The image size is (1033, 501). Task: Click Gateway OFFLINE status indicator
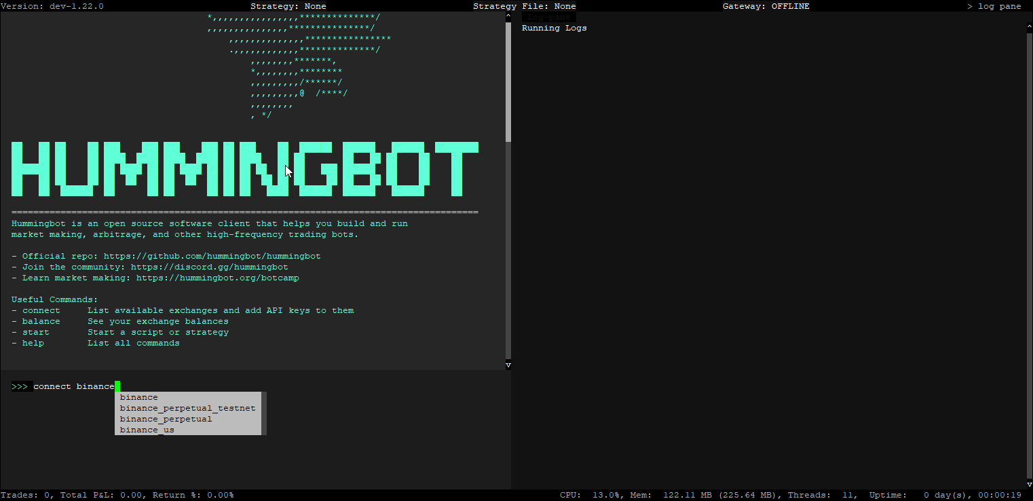tap(766, 6)
